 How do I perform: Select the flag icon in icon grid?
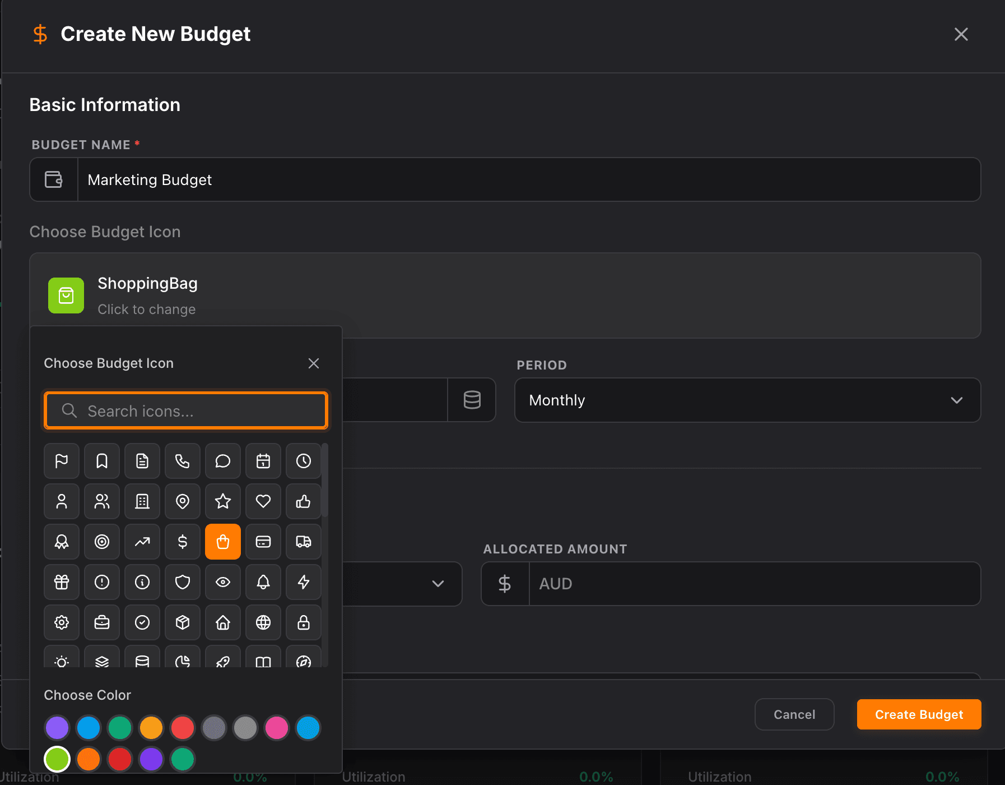click(x=62, y=461)
